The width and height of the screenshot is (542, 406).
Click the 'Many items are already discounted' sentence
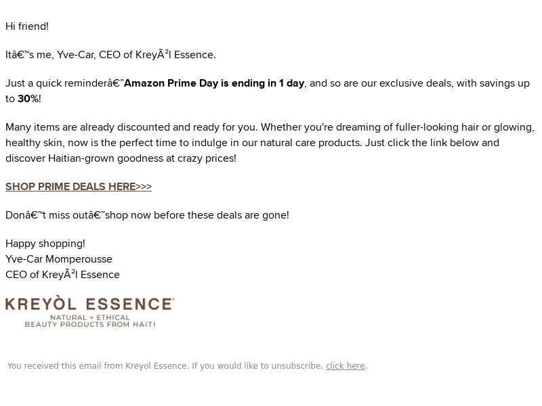(x=131, y=127)
